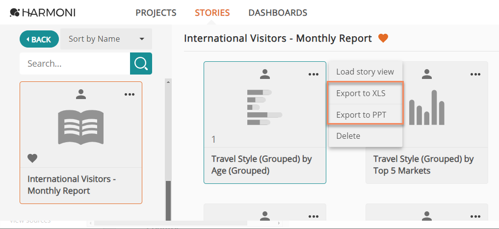Open three-dot menu on Travel Style by Age card

click(314, 75)
